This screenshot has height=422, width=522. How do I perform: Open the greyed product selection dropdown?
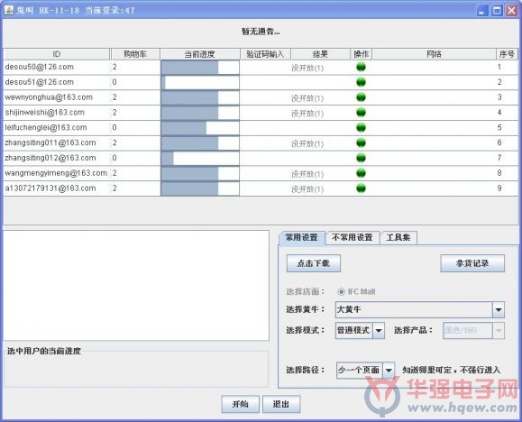(x=499, y=330)
